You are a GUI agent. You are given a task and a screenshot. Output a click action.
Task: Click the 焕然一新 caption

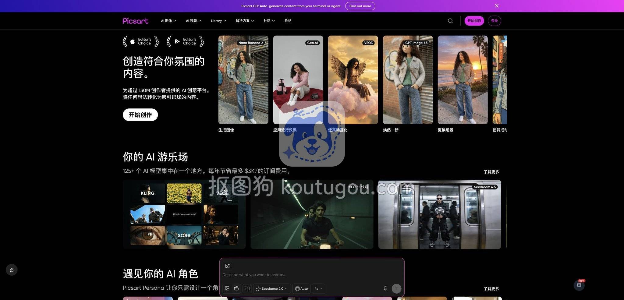pyautogui.click(x=391, y=130)
